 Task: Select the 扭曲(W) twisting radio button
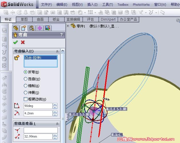coord(25,79)
